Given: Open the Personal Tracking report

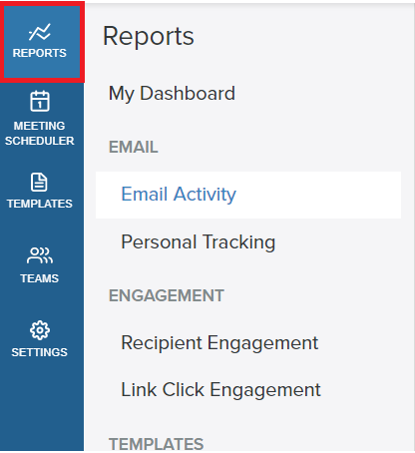Looking at the screenshot, I should tap(199, 242).
